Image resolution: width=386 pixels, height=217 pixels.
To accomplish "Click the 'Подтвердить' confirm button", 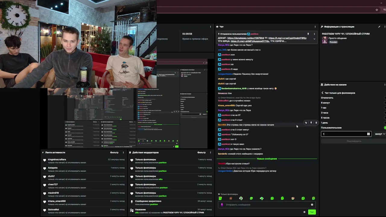I will 354,141.
